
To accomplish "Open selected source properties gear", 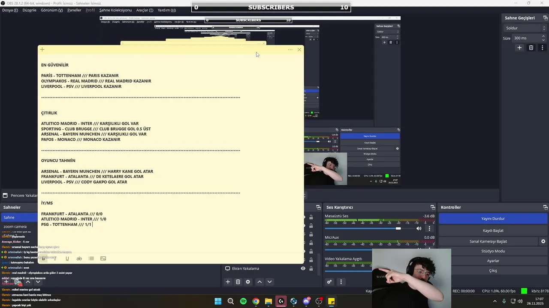I will (x=248, y=282).
